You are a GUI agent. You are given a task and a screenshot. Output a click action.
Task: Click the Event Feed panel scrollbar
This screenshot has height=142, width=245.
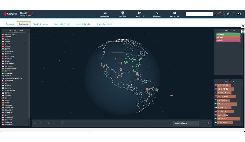click(x=242, y=85)
